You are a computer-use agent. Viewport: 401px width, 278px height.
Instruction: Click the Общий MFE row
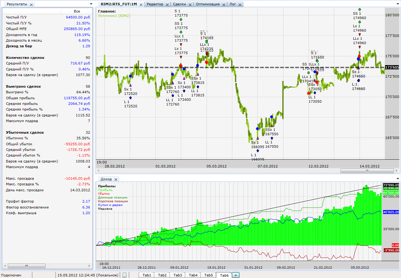48,29
